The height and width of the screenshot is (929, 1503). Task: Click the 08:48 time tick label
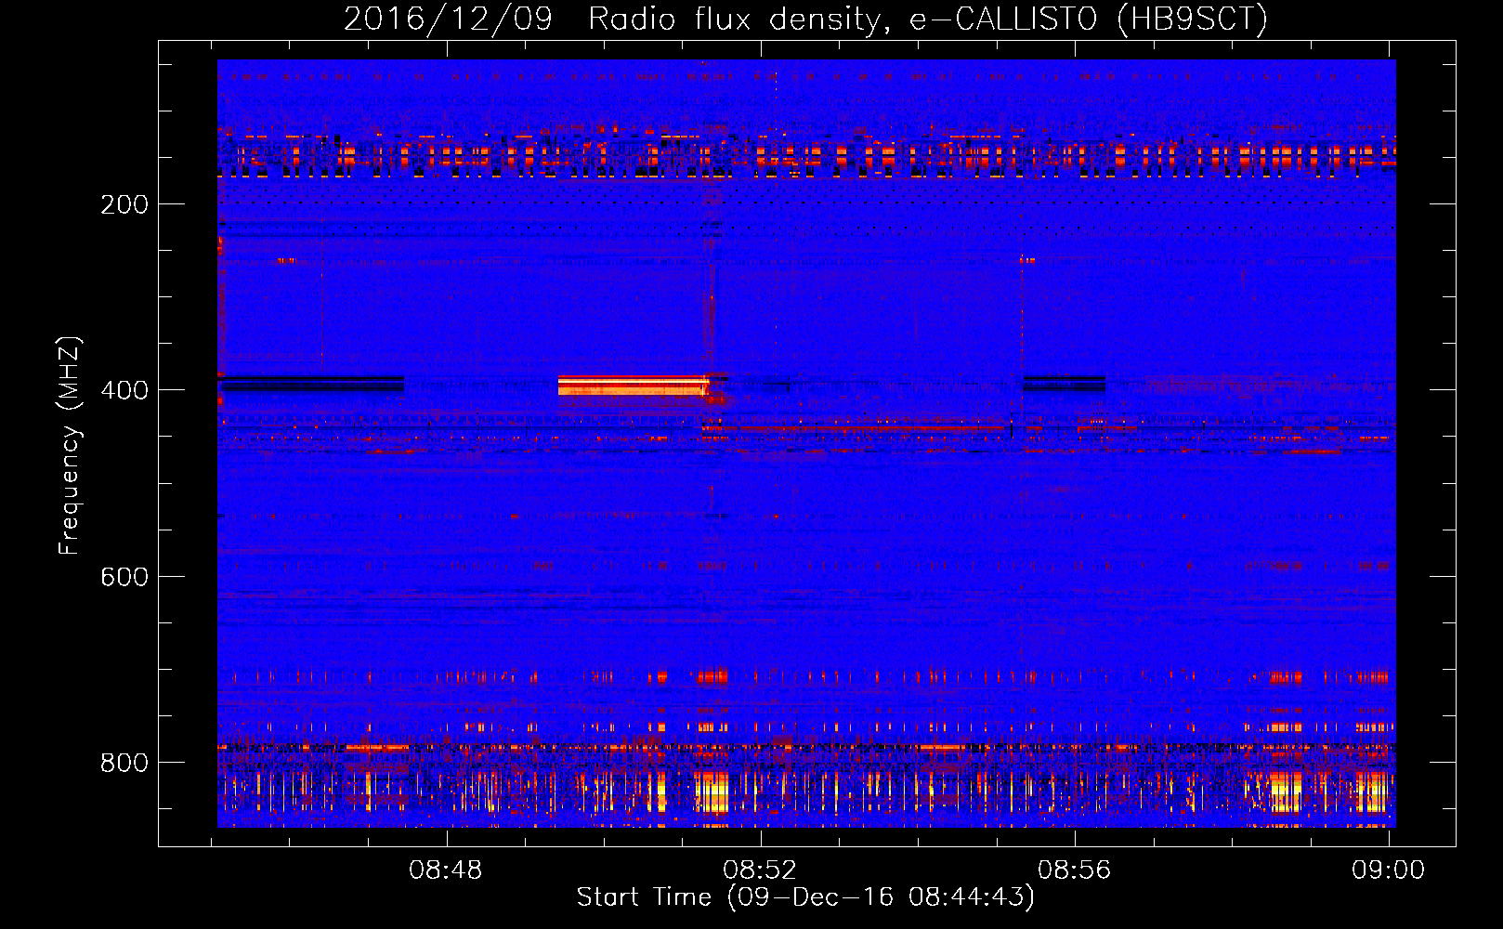click(x=446, y=870)
